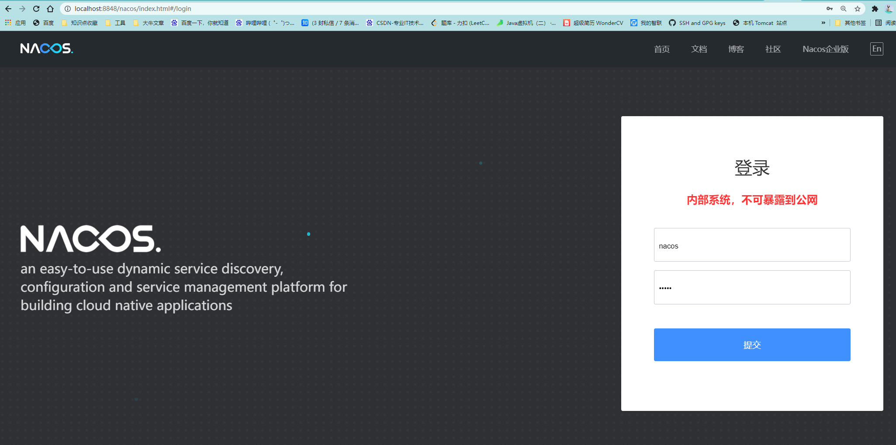Open the 文档 nav item
896x445 pixels.
tap(699, 49)
